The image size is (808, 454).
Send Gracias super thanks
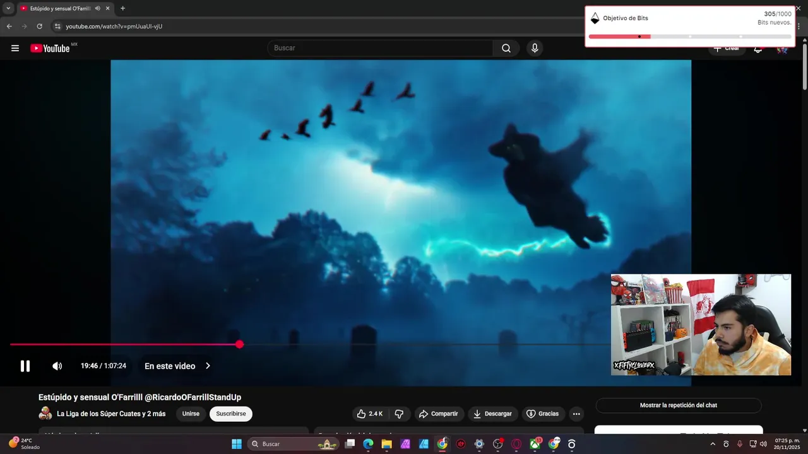(542, 414)
